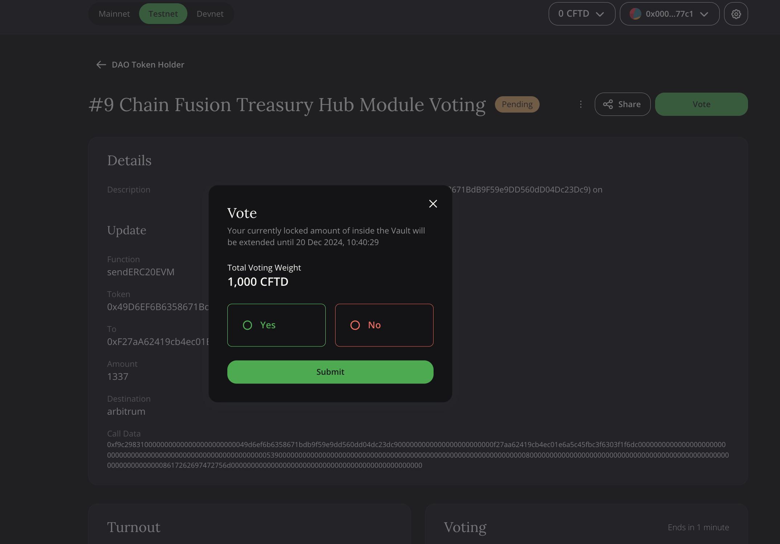Select the No vote option
Image resolution: width=780 pixels, height=544 pixels.
[x=384, y=325]
